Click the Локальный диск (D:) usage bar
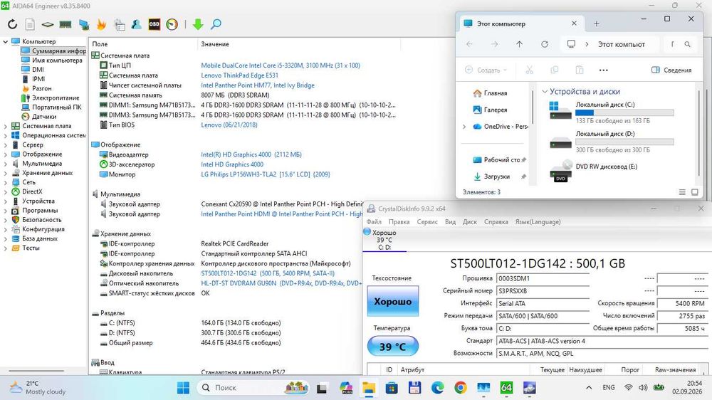Image resolution: width=712 pixels, height=400 pixels. (624, 142)
